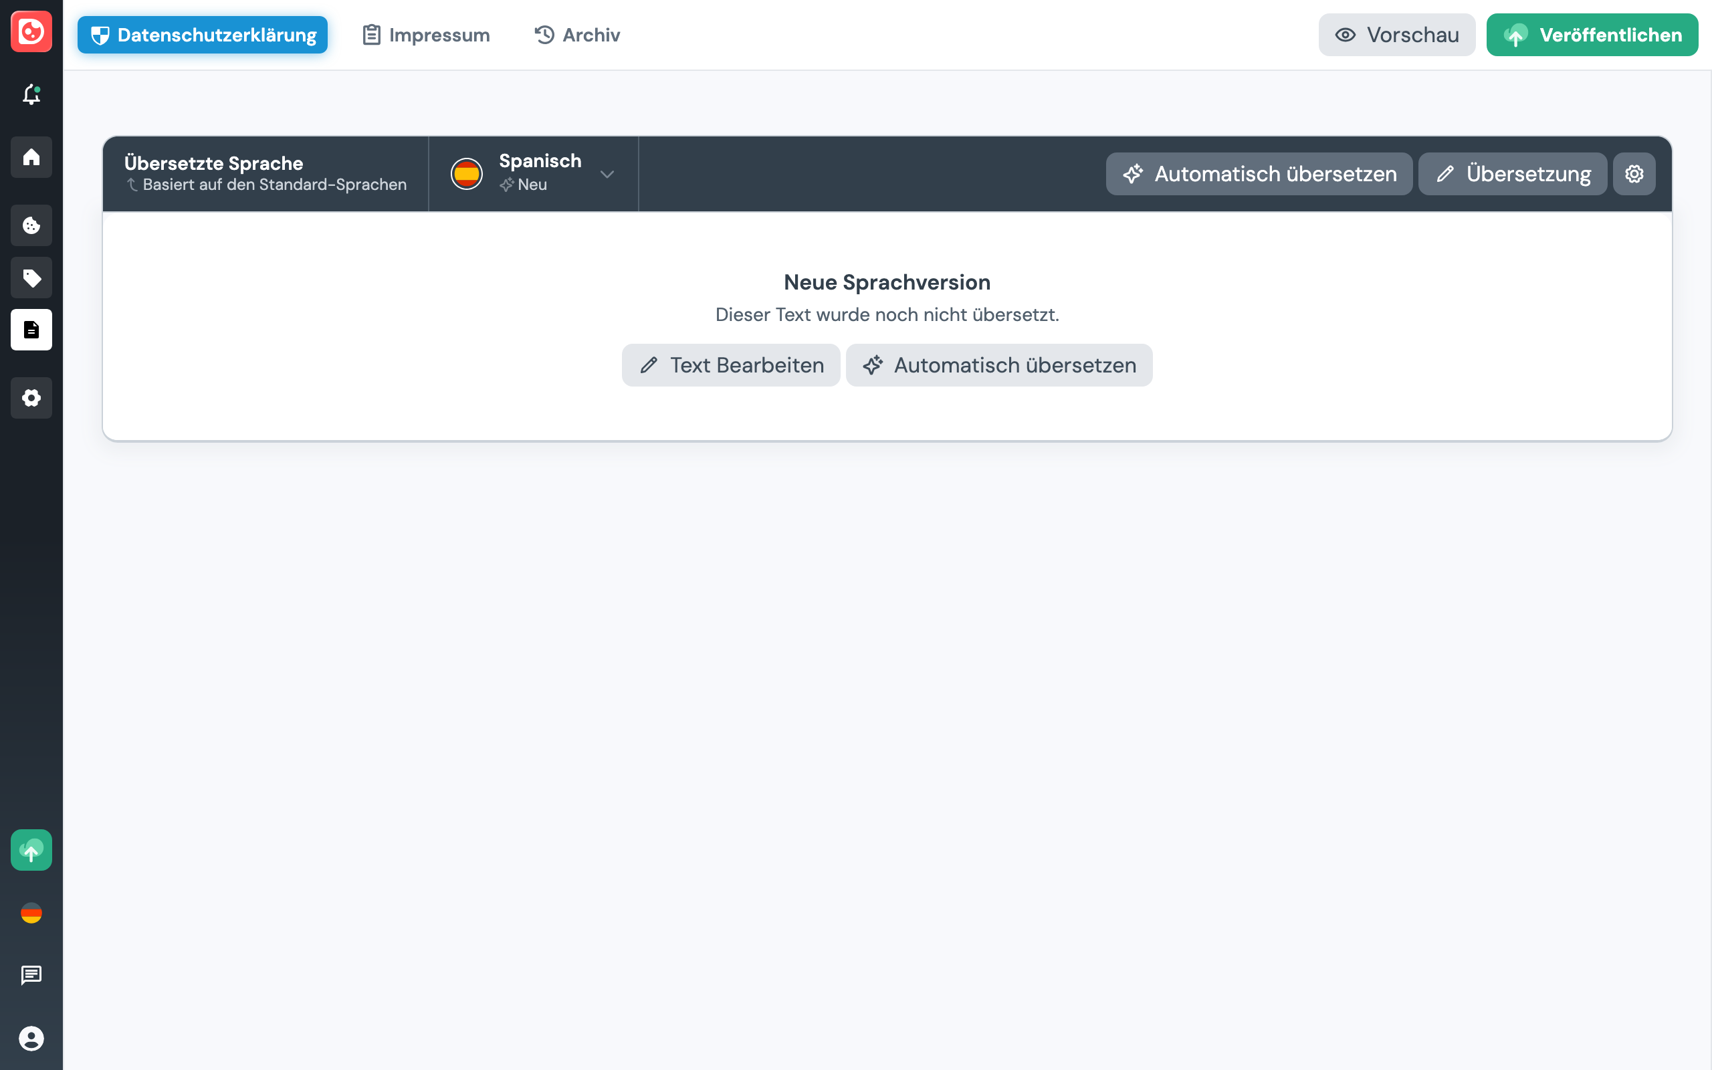Open the translation settings gear next to Übersetzung
This screenshot has height=1070, width=1712.
(1634, 173)
